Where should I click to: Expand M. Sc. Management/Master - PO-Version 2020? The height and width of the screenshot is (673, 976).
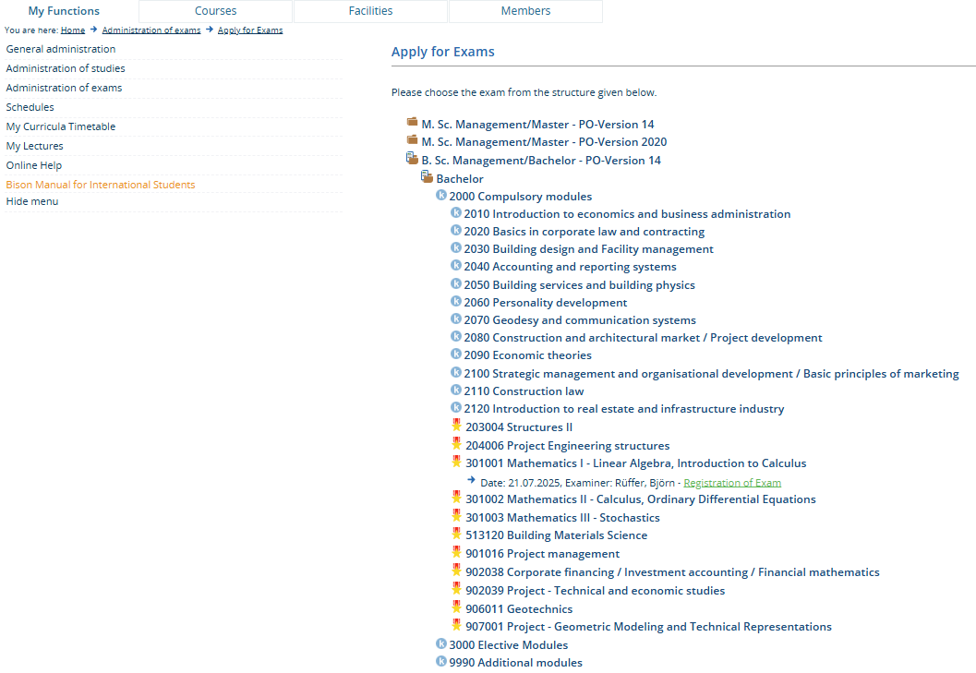point(544,142)
